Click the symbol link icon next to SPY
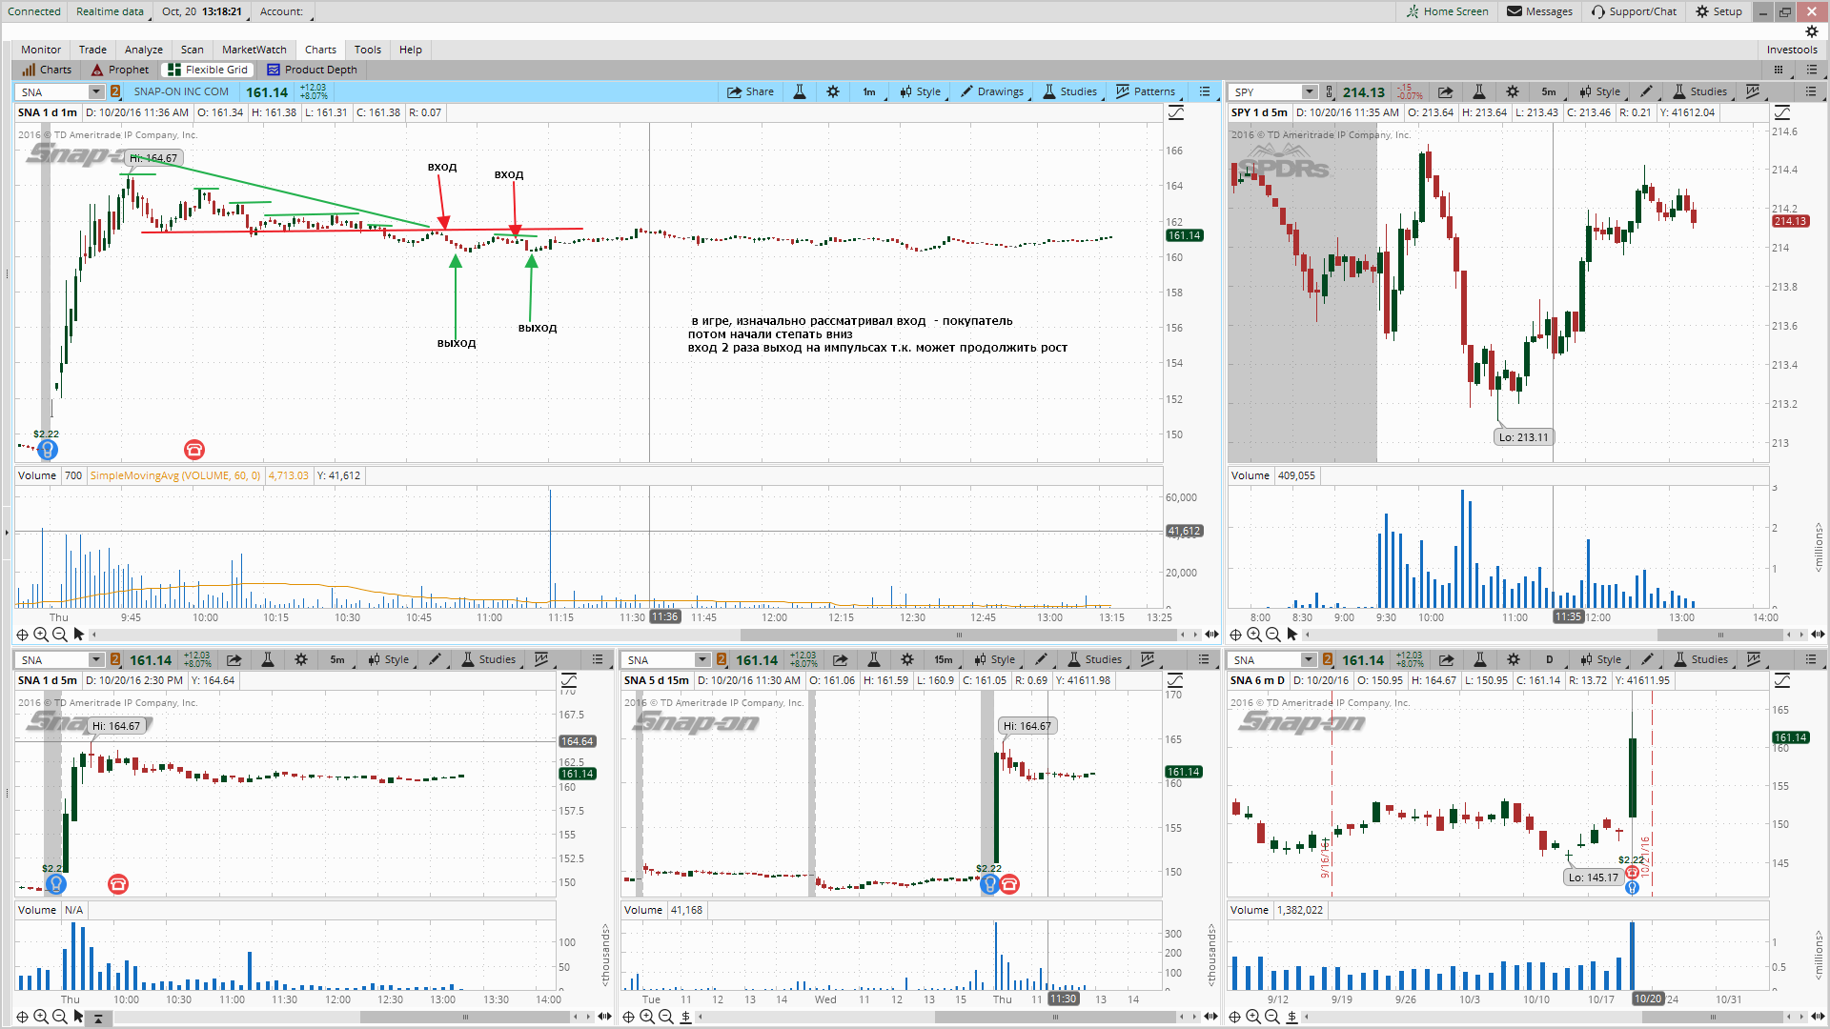The width and height of the screenshot is (1830, 1029). (1330, 91)
